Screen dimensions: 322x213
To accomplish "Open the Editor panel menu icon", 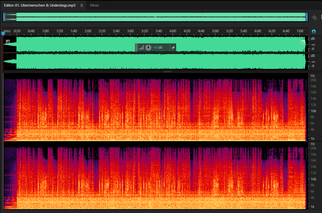I will 82,5.
